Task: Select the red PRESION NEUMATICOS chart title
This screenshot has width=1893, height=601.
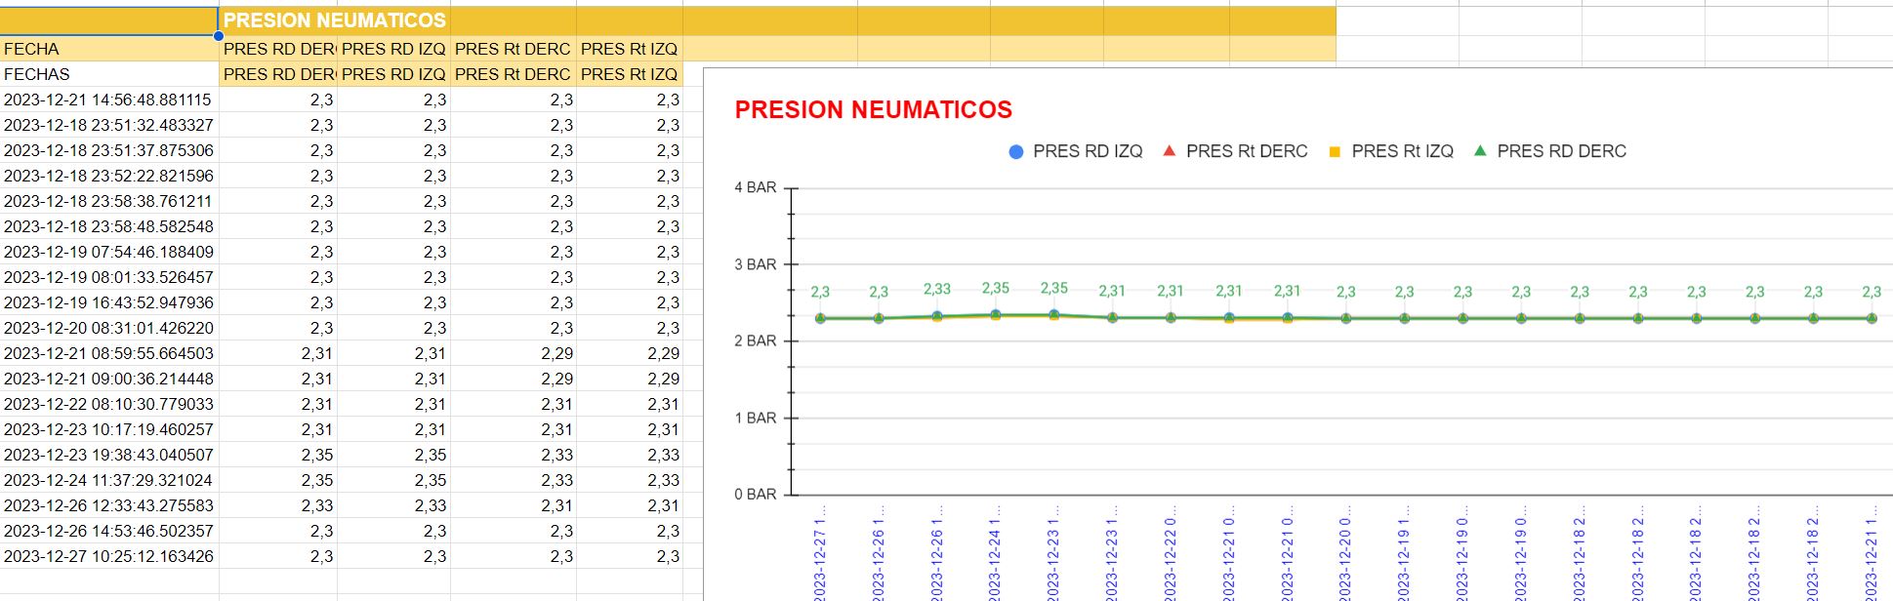Action: (x=873, y=110)
